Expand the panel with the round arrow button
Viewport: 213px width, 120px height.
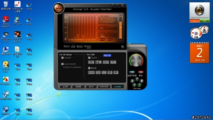[122, 47]
